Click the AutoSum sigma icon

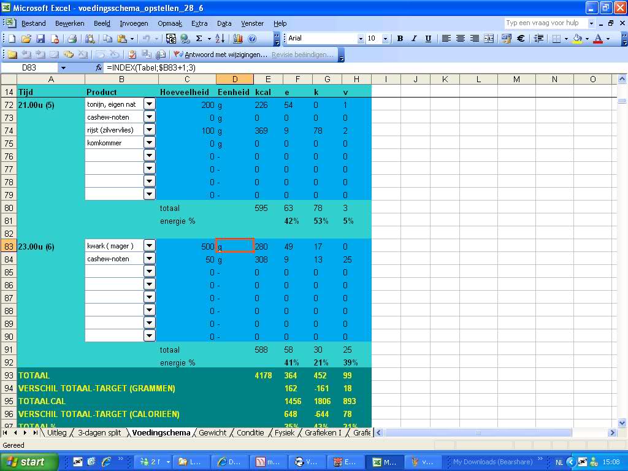click(199, 39)
